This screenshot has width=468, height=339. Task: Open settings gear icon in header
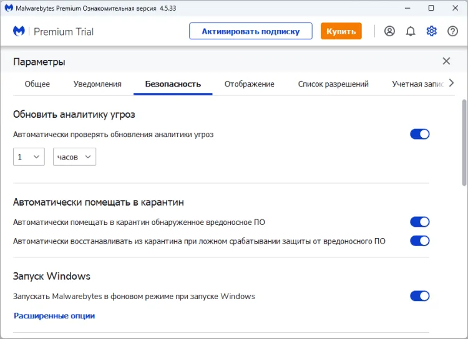(432, 31)
